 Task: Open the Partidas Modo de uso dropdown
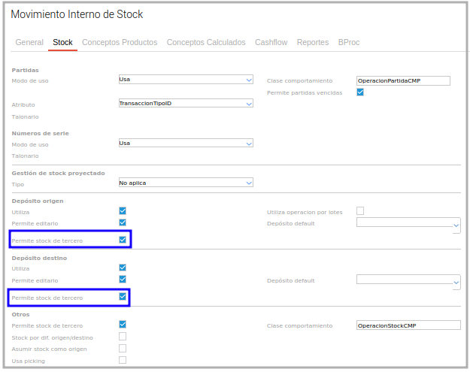pos(186,80)
